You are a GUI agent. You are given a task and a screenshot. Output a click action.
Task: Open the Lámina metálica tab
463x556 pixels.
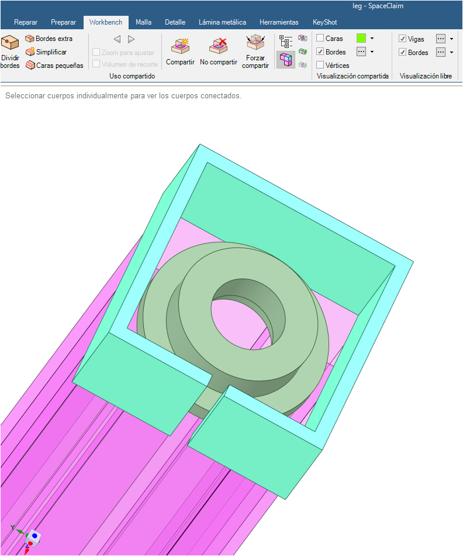coord(223,22)
